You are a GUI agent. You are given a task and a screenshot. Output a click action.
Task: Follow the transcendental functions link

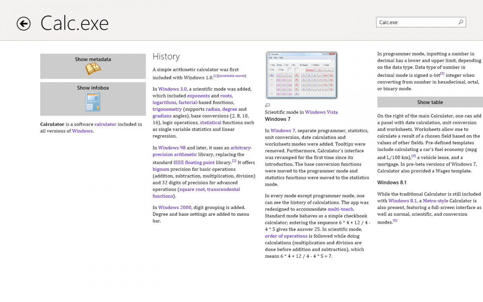(196, 193)
